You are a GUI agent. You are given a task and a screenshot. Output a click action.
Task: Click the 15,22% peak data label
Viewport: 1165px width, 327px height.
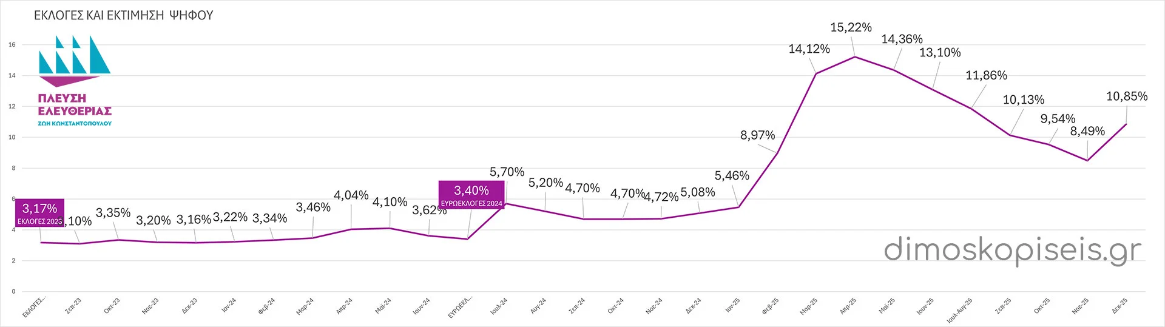pyautogui.click(x=851, y=27)
